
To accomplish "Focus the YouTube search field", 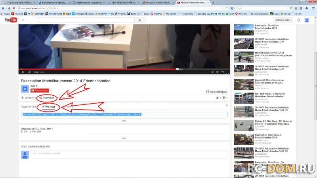I will pyautogui.click(x=86, y=20).
